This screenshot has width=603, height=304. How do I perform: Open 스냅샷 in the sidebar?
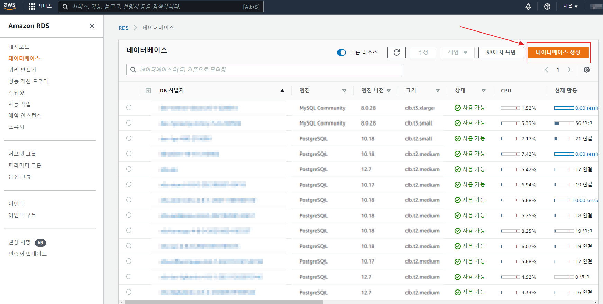pos(16,93)
